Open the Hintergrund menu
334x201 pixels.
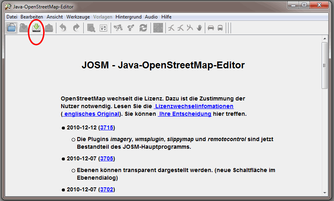point(129,17)
